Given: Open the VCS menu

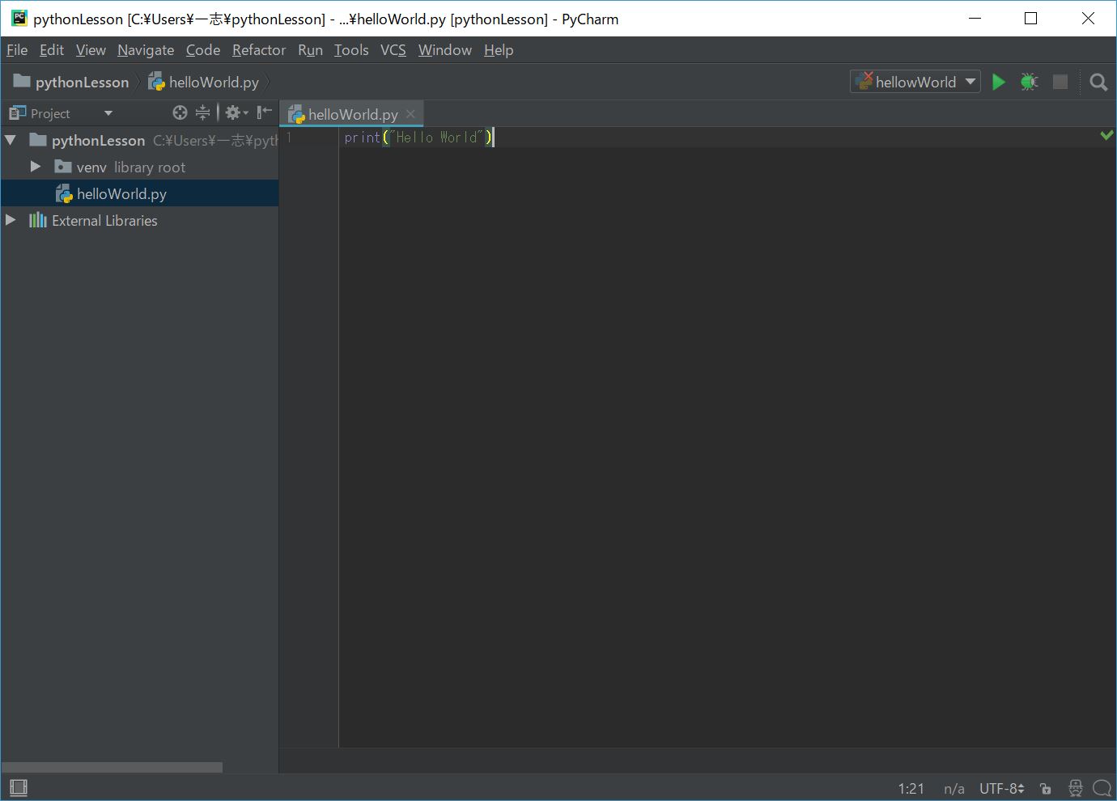Looking at the screenshot, I should (x=393, y=50).
